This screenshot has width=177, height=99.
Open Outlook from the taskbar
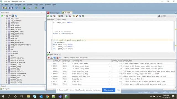coord(41,97)
